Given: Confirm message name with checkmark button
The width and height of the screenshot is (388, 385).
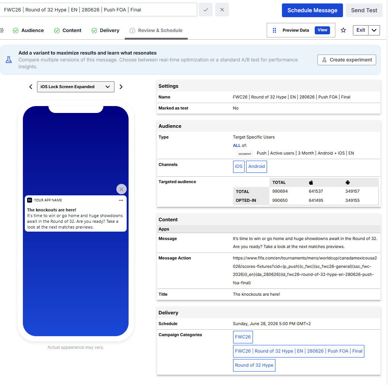Looking at the screenshot, I should pyautogui.click(x=206, y=10).
